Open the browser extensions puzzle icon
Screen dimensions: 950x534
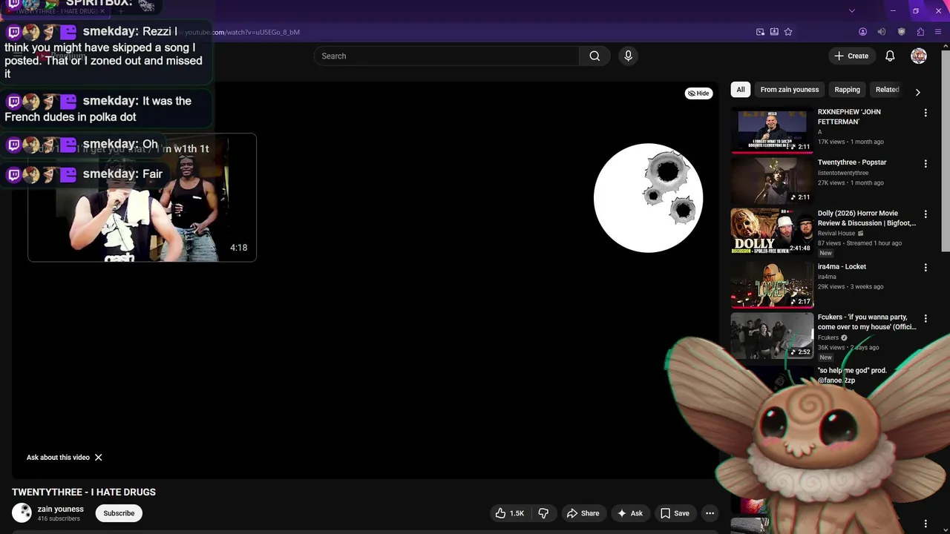(920, 32)
